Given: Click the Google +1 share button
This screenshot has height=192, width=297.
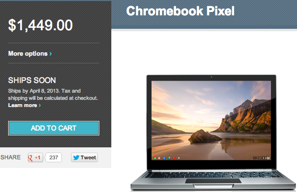Looking at the screenshot, I should pos(36,157).
